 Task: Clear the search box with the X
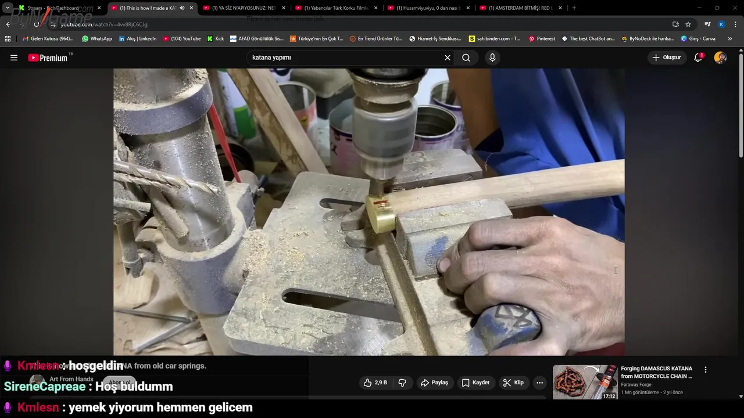point(448,57)
